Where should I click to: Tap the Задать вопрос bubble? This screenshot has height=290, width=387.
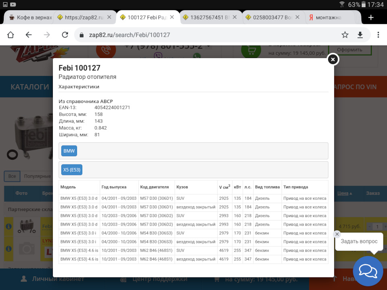click(x=359, y=241)
